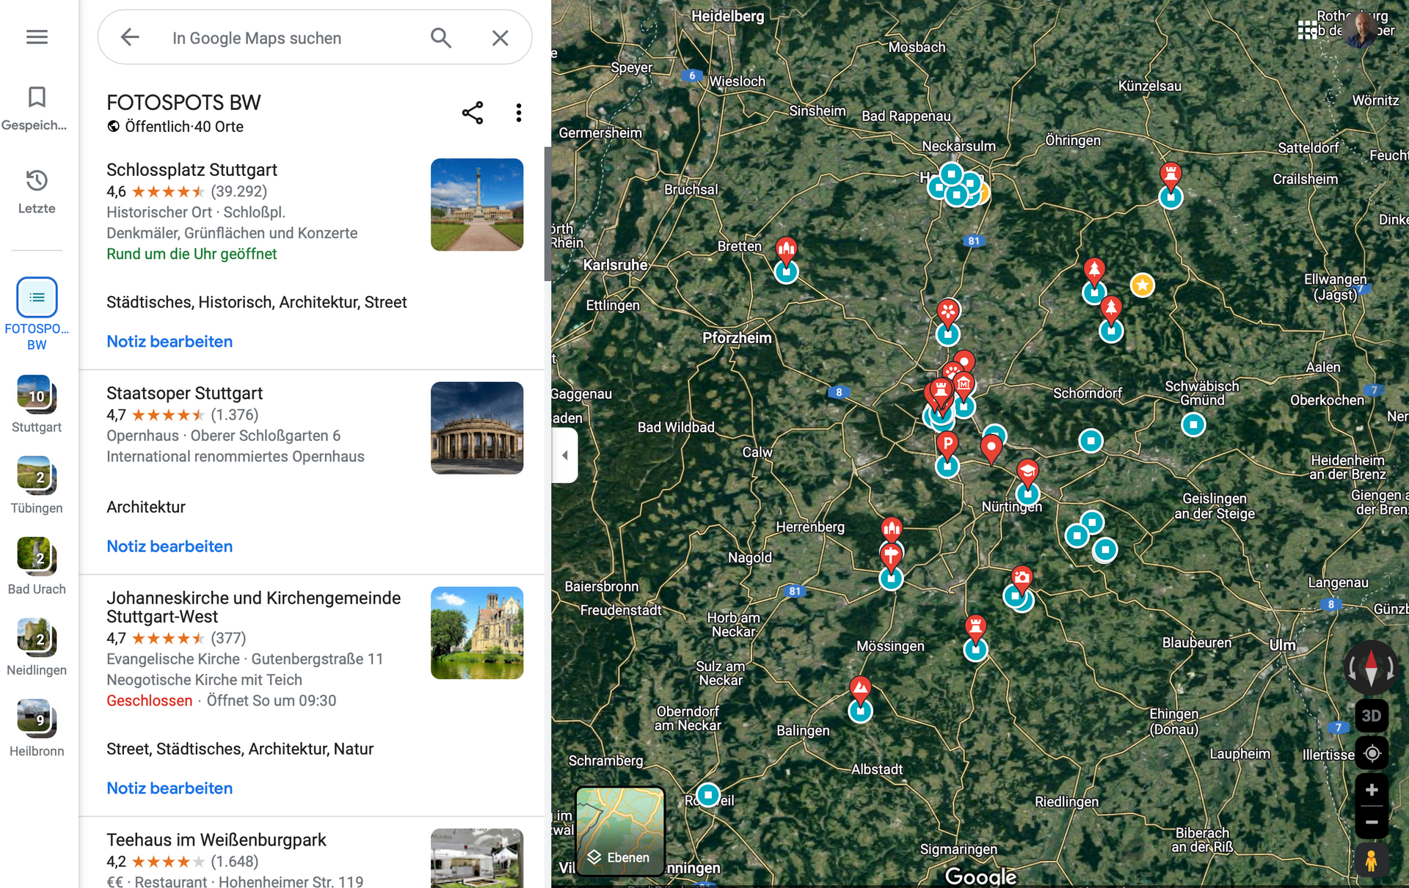Switch map layer via Ebenen thumbnail
The image size is (1409, 888).
[620, 831]
